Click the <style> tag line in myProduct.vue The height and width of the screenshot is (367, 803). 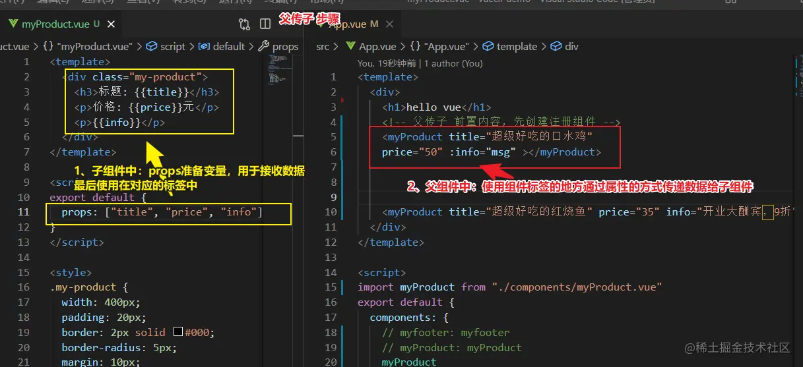(71, 272)
